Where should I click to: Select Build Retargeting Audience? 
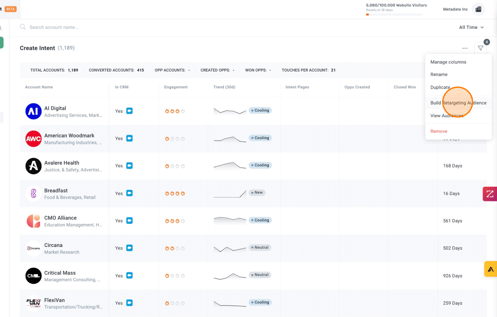(x=458, y=103)
